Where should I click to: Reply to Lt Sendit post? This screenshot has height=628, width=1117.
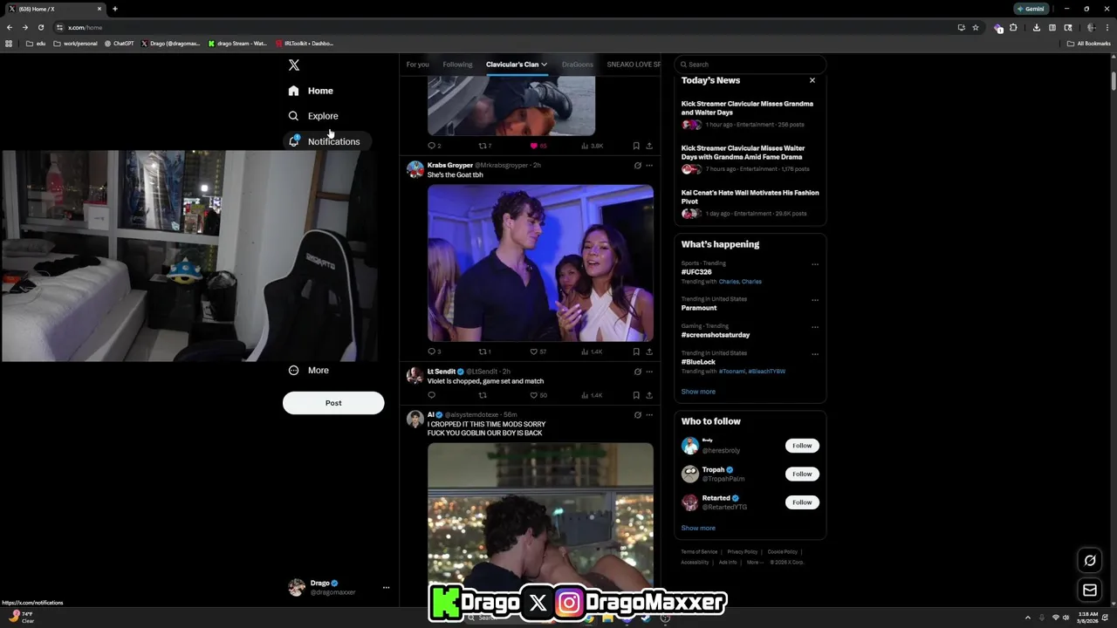(x=431, y=395)
